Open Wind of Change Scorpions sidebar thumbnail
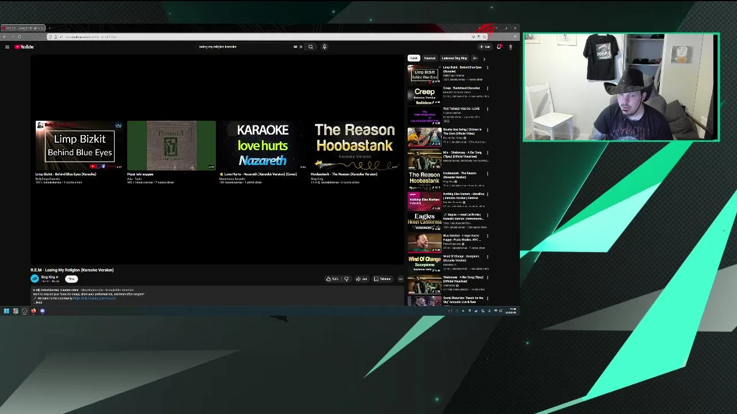 point(424,263)
